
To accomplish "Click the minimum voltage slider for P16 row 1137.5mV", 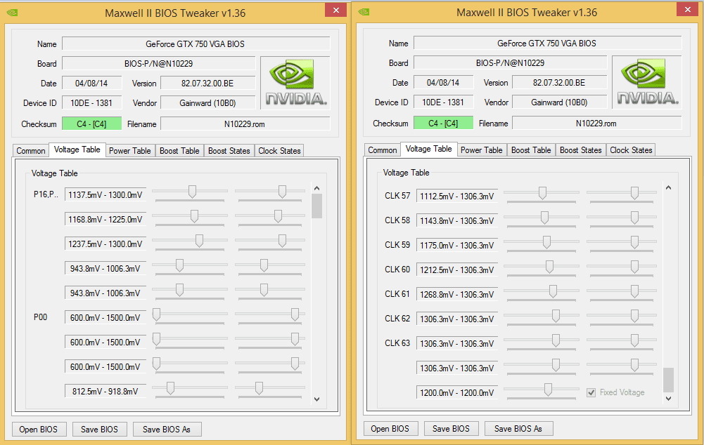I will 192,192.
